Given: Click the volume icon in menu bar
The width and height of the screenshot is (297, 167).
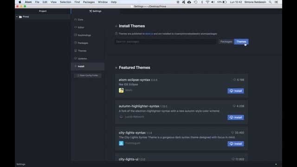Looking at the screenshot, I should (213, 2).
